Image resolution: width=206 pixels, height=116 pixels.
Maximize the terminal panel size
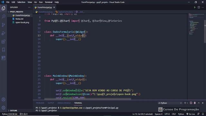pyautogui.click(x=199, y=103)
